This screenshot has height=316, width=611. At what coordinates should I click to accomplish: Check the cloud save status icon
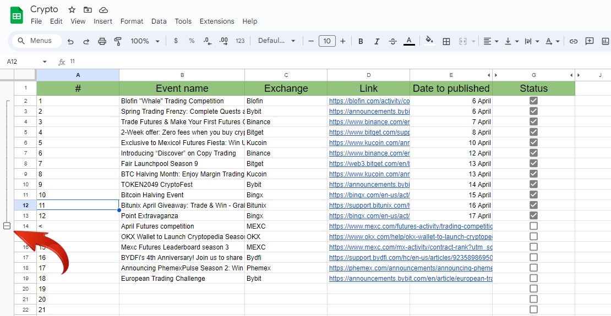tap(103, 10)
